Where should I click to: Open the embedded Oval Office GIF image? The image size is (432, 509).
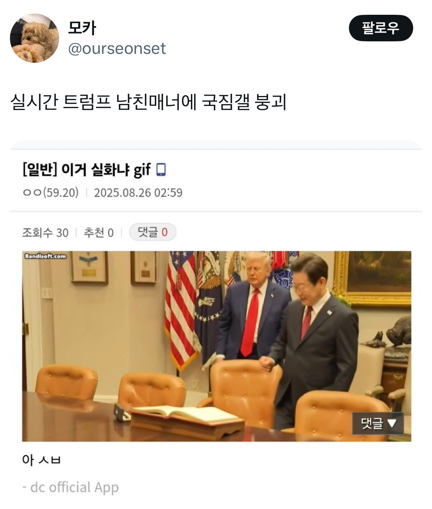(x=217, y=346)
